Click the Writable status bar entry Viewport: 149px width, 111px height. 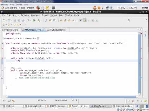[x=42, y=100]
